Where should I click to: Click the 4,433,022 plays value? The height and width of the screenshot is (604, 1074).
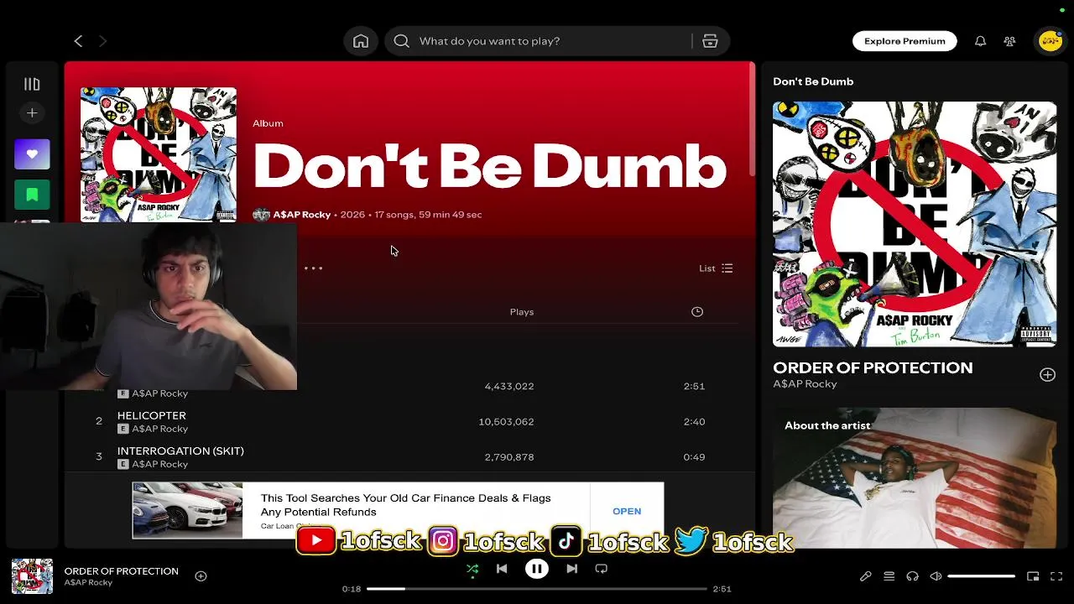[509, 387]
